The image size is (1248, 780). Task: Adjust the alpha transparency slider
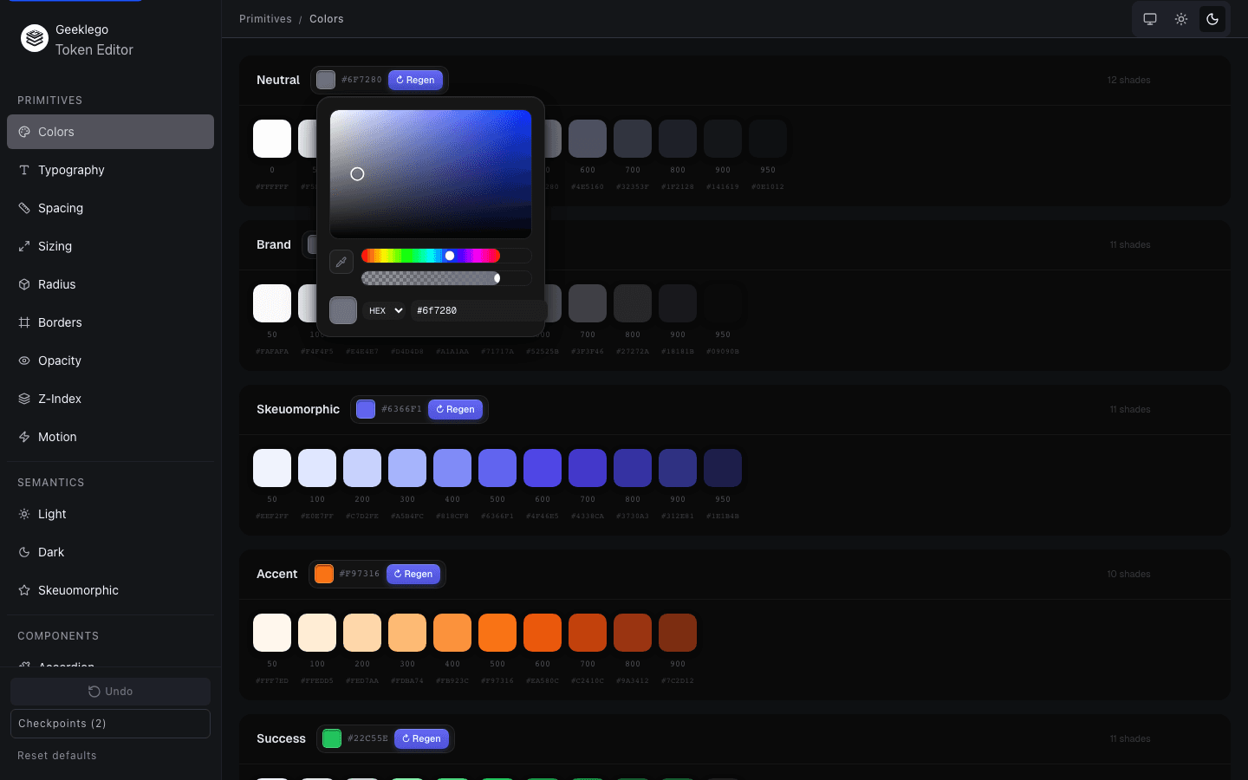tap(446, 278)
